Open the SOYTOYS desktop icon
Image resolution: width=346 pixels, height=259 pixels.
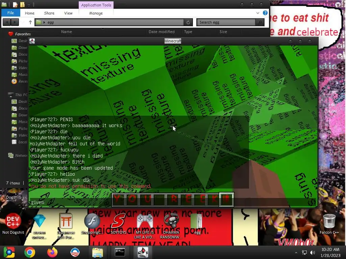[x=119, y=224]
